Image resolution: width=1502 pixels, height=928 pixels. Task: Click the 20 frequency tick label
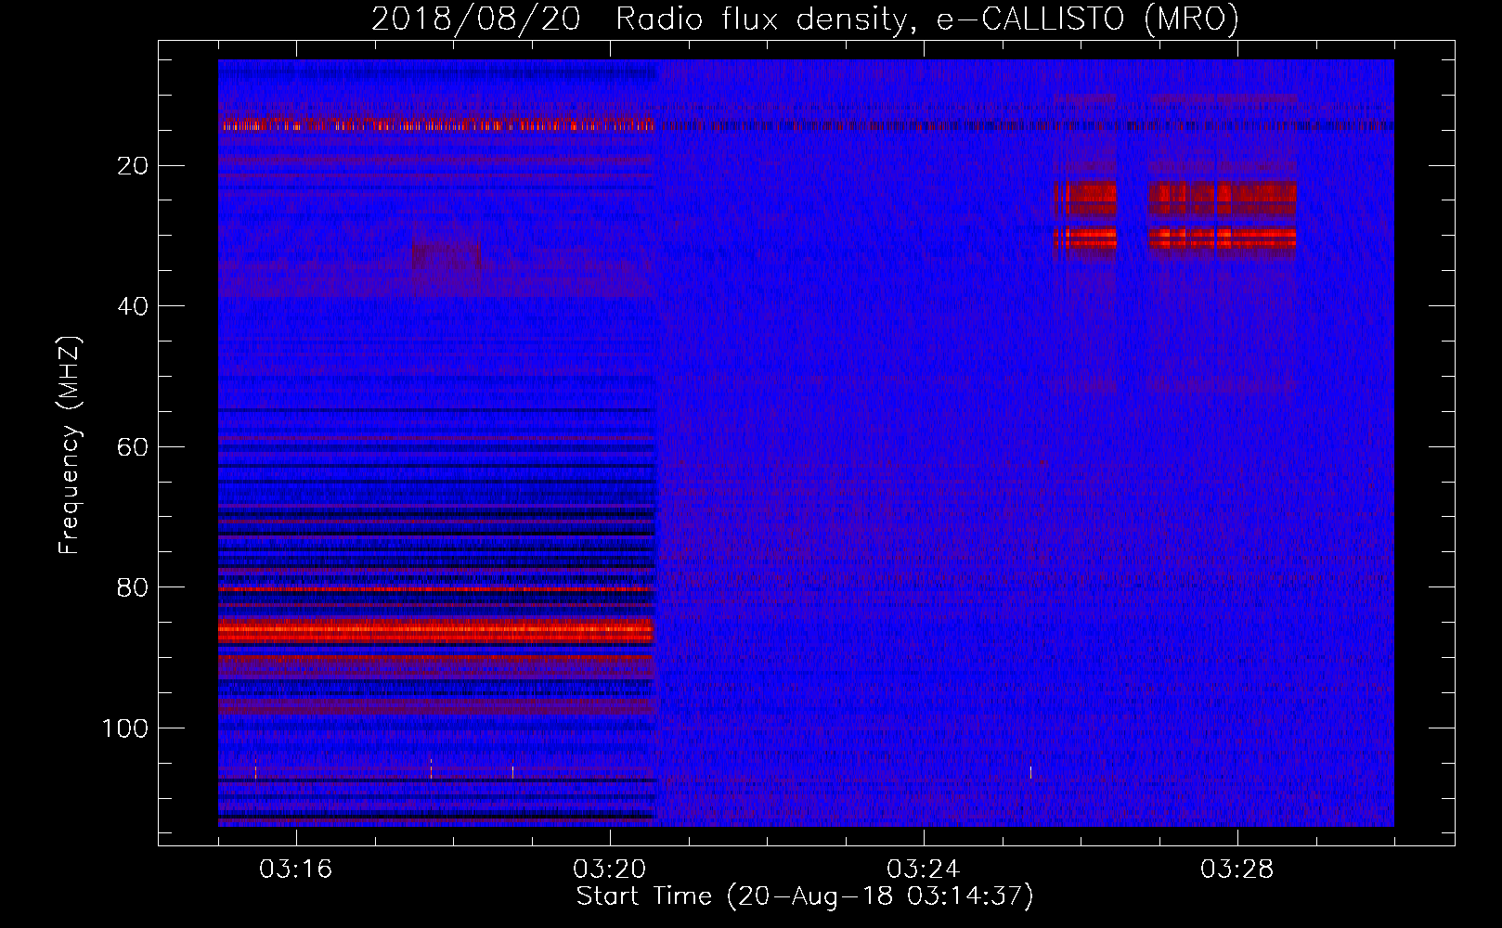point(134,166)
